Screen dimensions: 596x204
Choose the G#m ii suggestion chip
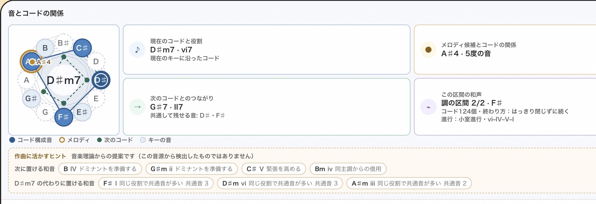point(192,169)
